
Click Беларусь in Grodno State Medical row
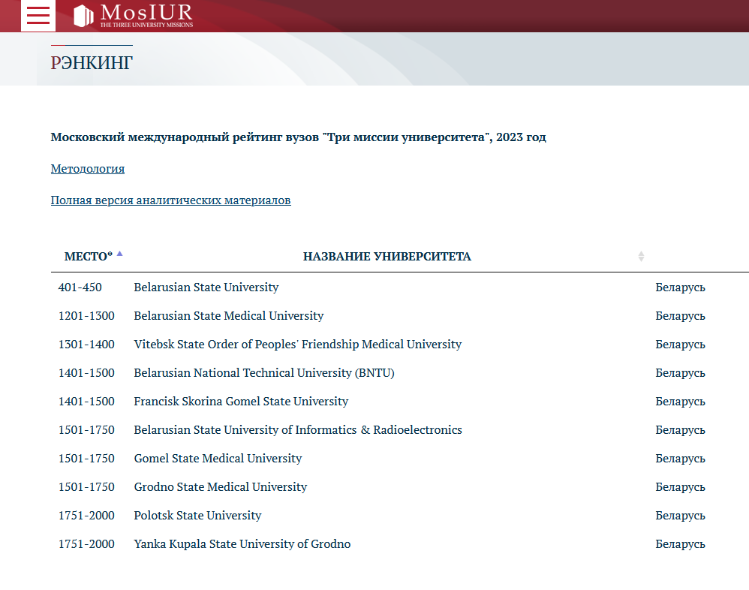tap(680, 487)
